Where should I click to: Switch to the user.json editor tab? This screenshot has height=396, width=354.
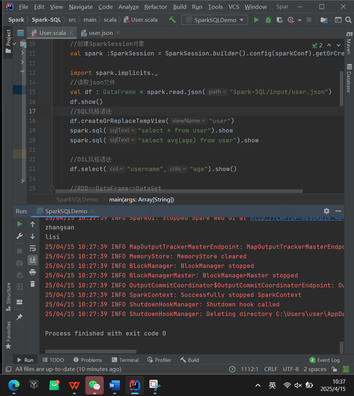101,33
